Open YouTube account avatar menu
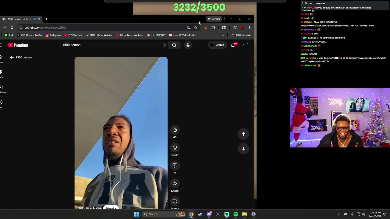Screen dimensions: 390x219 point(245,45)
